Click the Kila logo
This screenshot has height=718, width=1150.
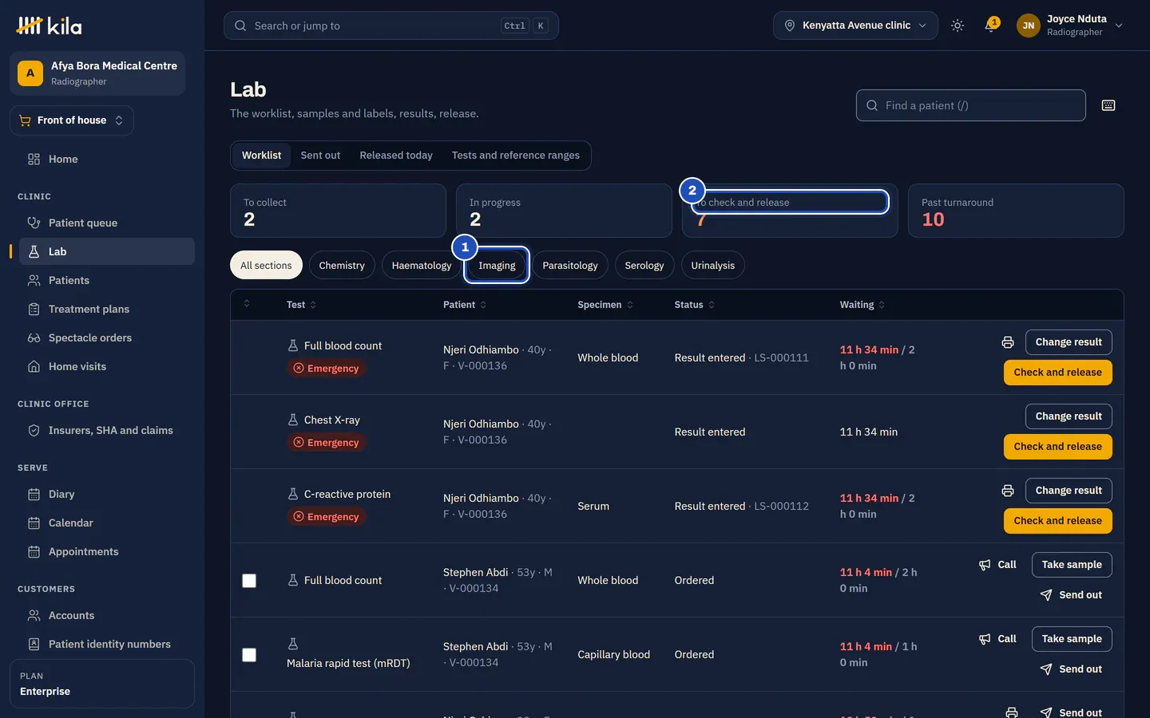click(x=49, y=26)
